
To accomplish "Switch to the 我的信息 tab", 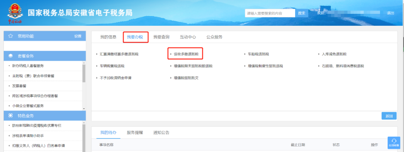I will pos(108,37).
